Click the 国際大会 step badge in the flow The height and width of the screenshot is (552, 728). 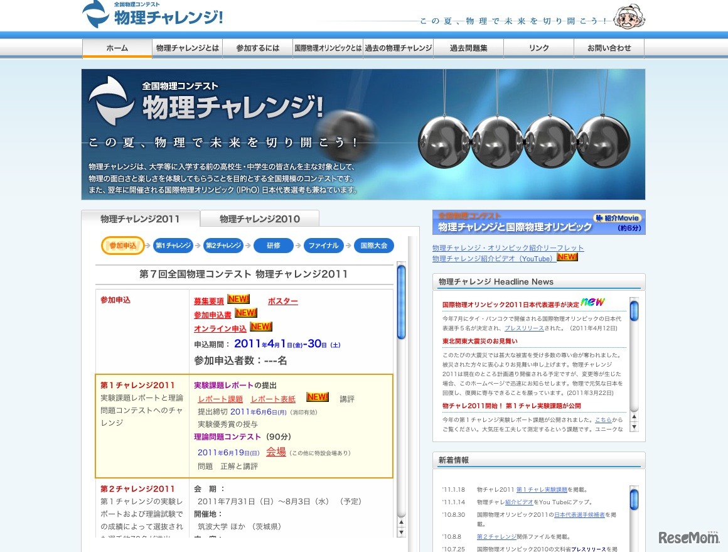(x=374, y=246)
